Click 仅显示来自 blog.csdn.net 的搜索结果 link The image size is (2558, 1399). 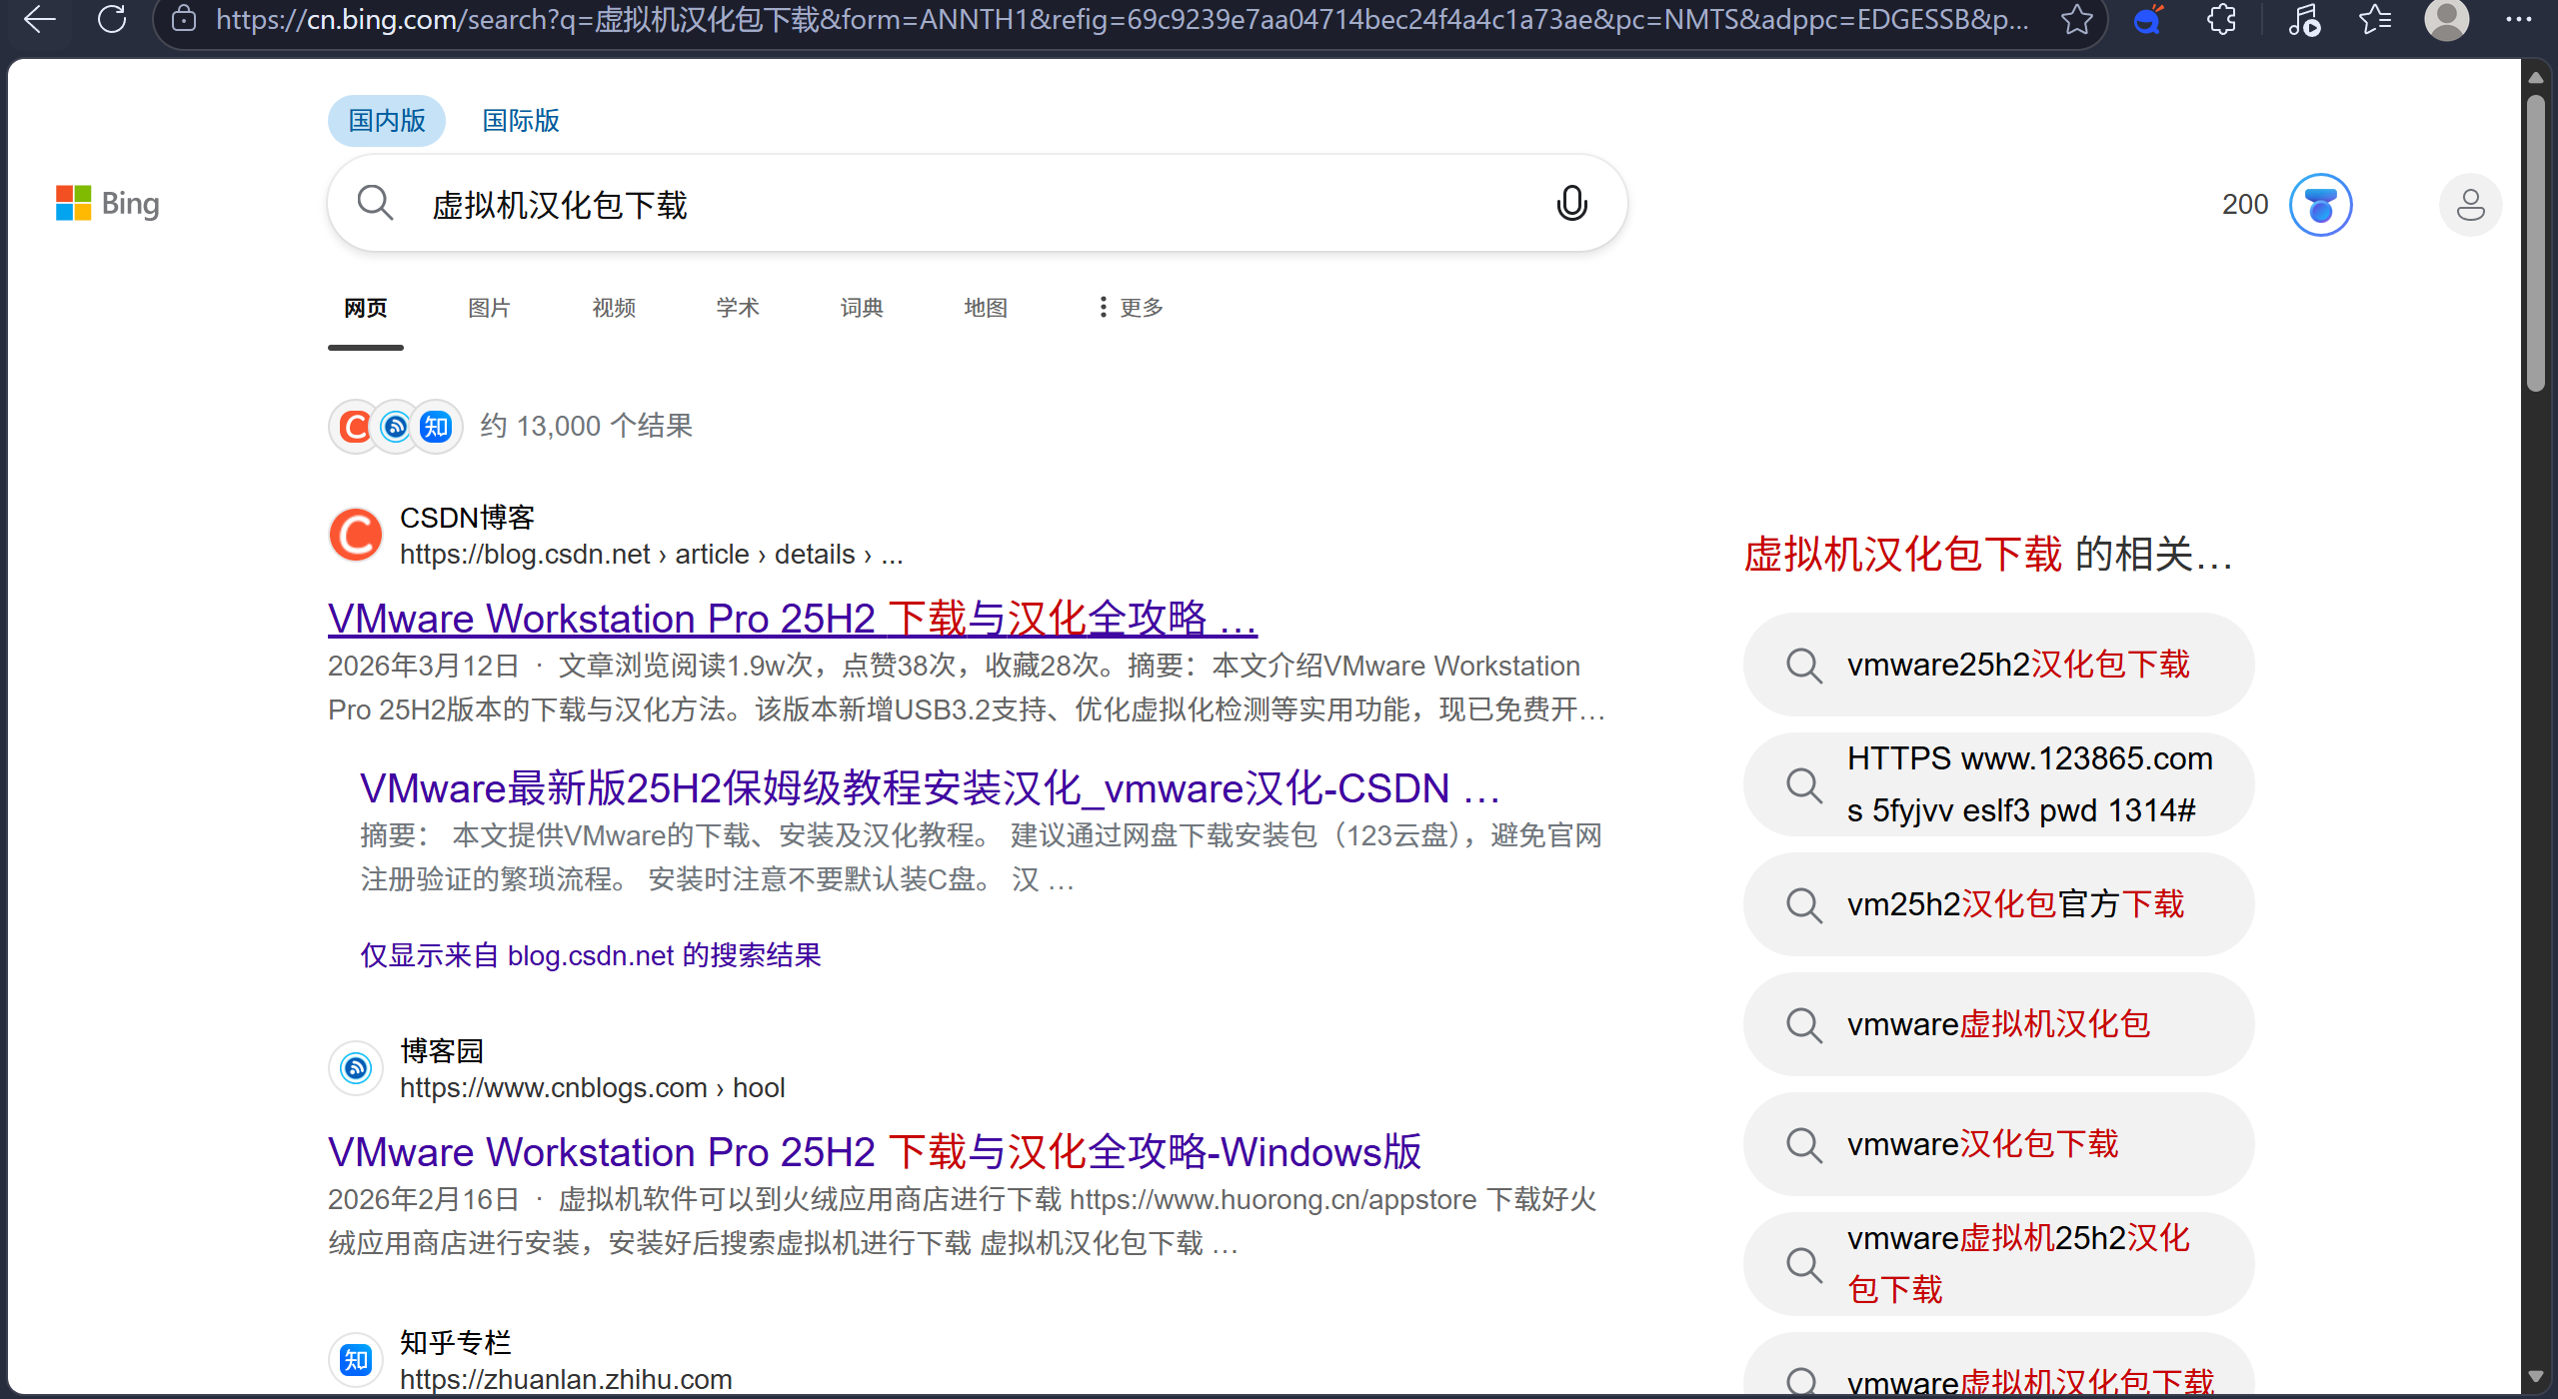coord(590,955)
